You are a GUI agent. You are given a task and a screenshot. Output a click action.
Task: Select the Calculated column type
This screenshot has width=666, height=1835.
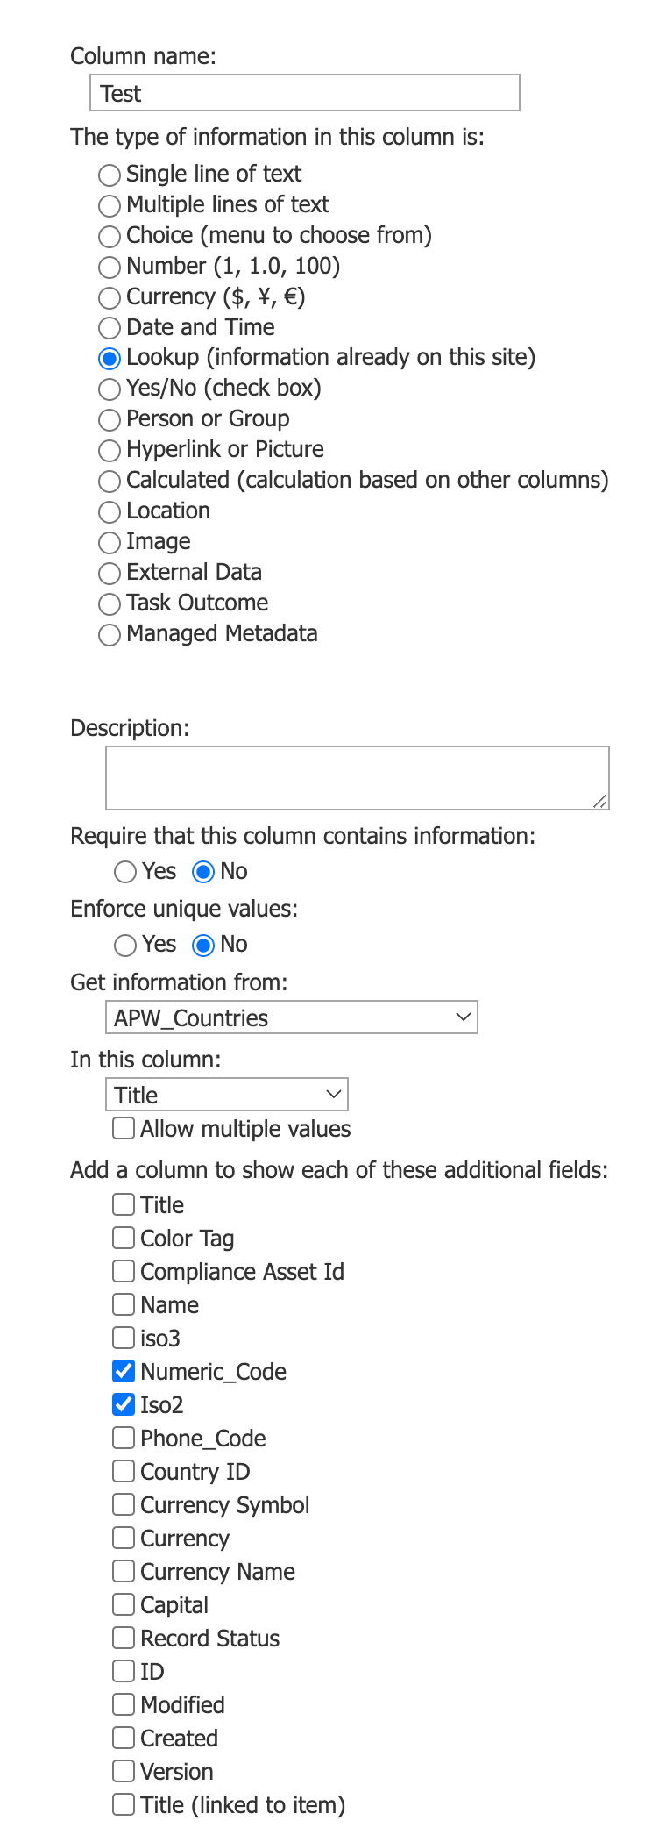tap(109, 481)
